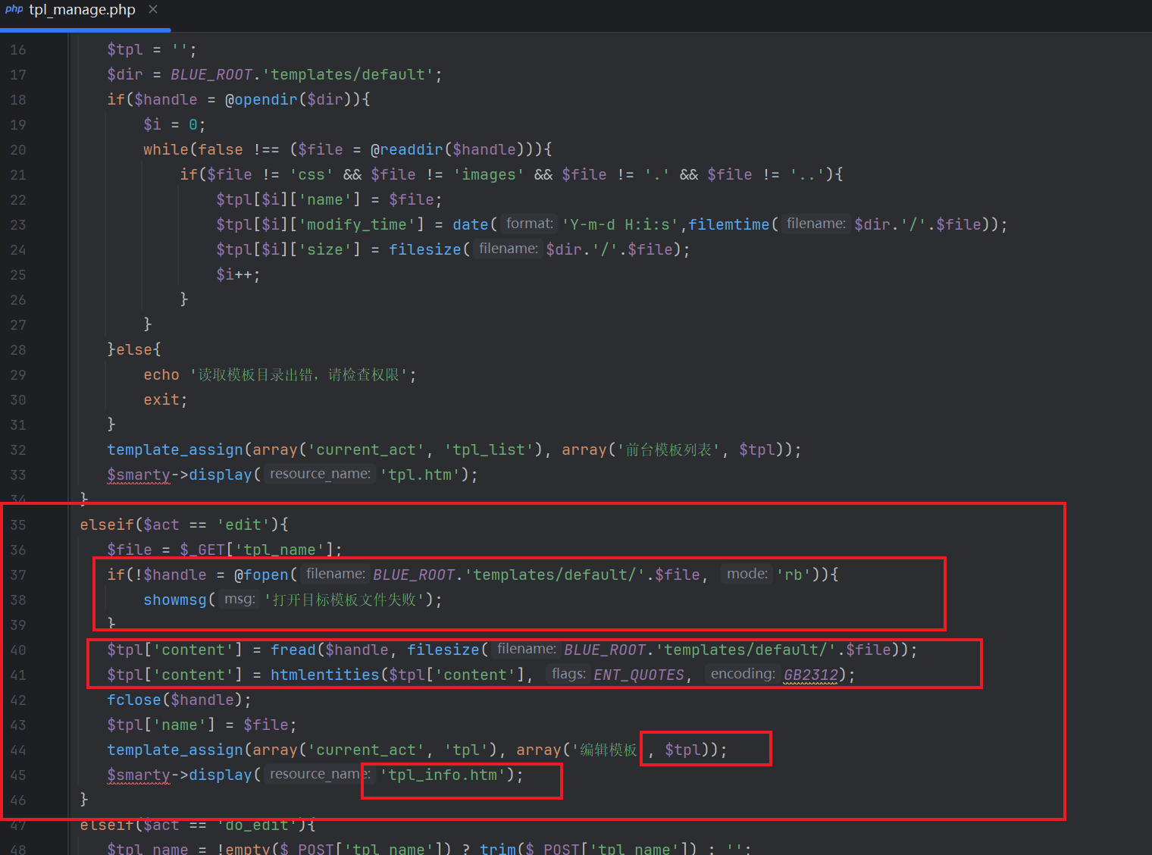
Task: Click the flags: inlay hint
Action: 568,674
